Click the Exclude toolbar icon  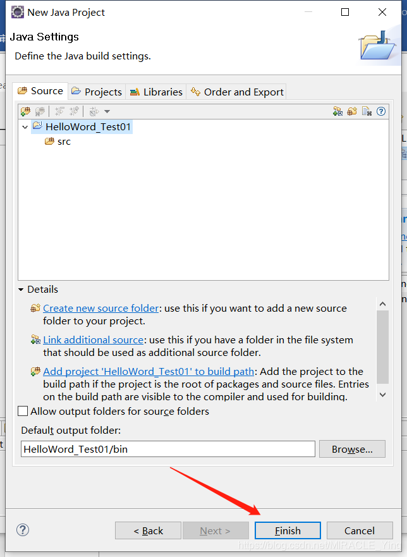(x=59, y=111)
